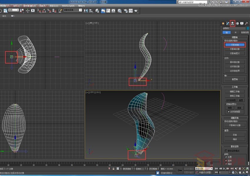This screenshot has height=176, width=250.
Task: Open the Schematic View icon
Action: click(x=113, y=11)
